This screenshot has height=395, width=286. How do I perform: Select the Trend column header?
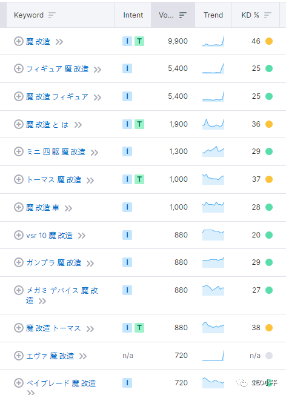[213, 15]
